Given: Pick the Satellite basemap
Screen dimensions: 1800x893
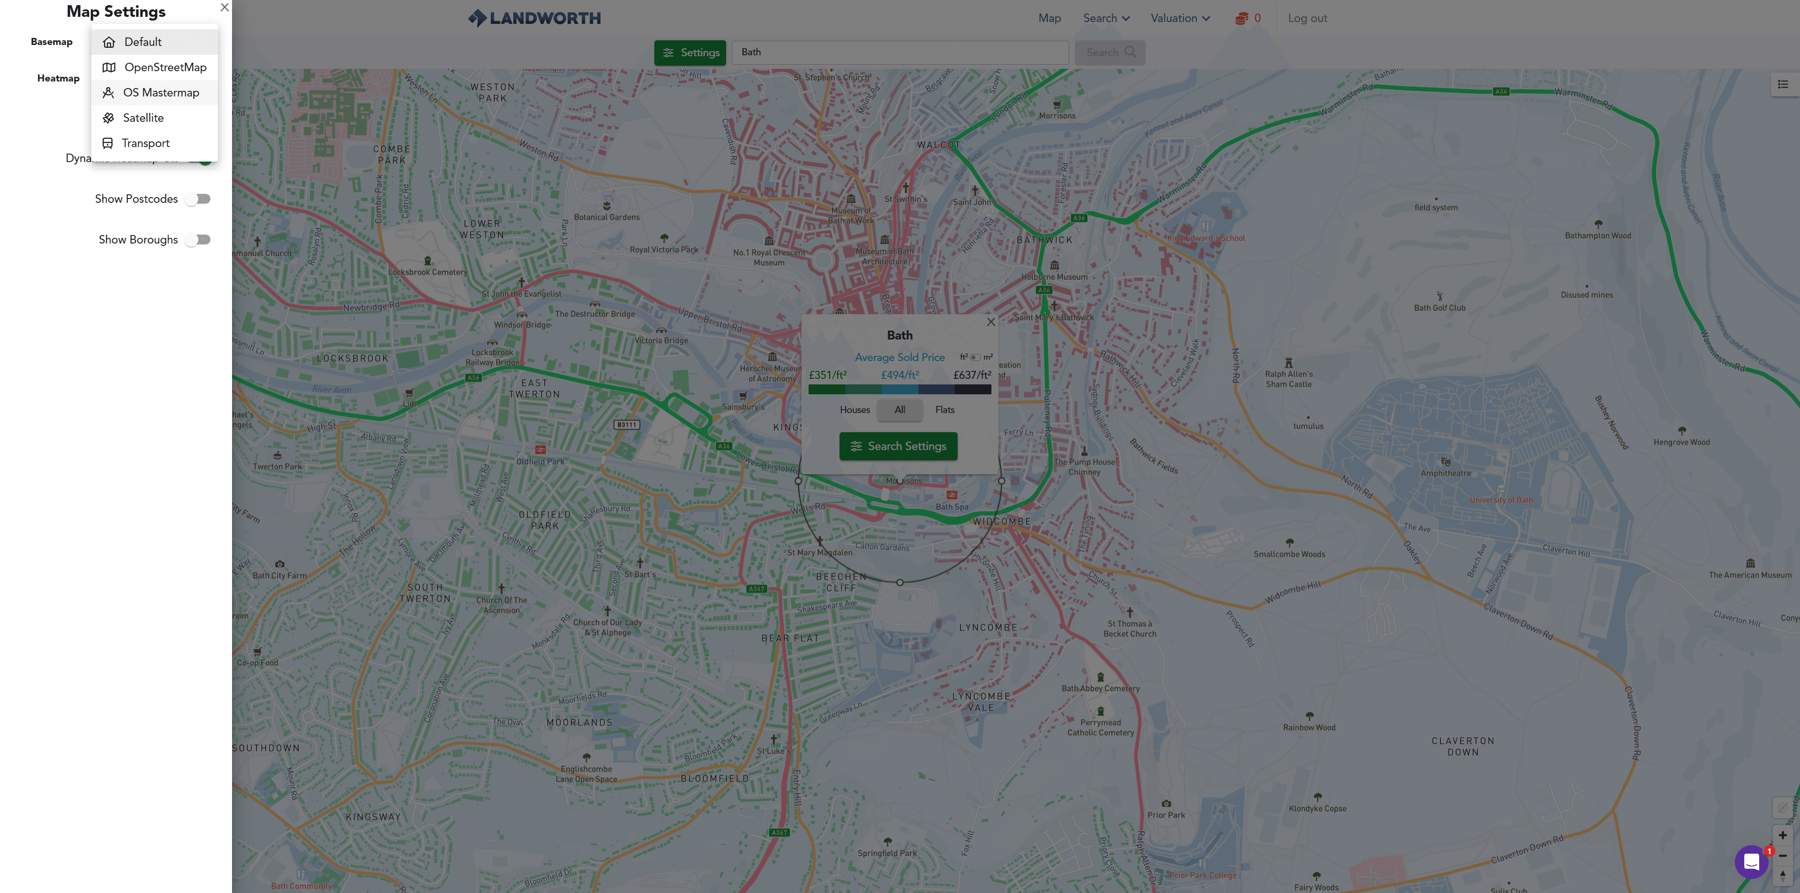Looking at the screenshot, I should 154,117.
